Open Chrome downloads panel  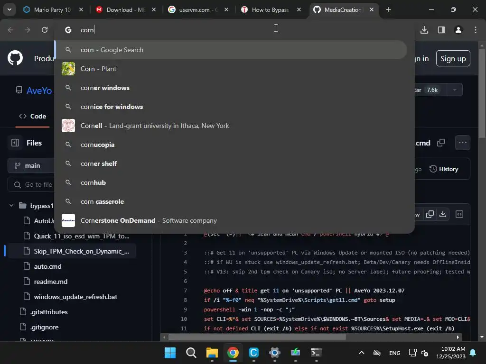pyautogui.click(x=424, y=30)
